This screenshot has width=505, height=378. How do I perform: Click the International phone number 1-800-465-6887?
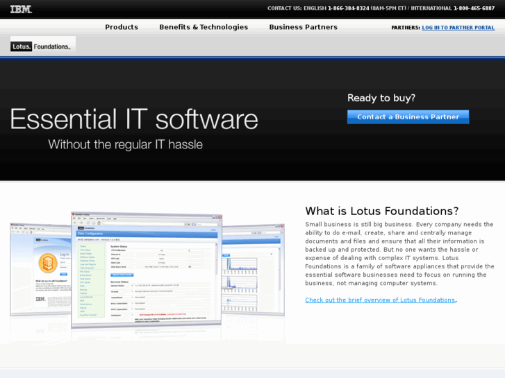pyautogui.click(x=474, y=8)
